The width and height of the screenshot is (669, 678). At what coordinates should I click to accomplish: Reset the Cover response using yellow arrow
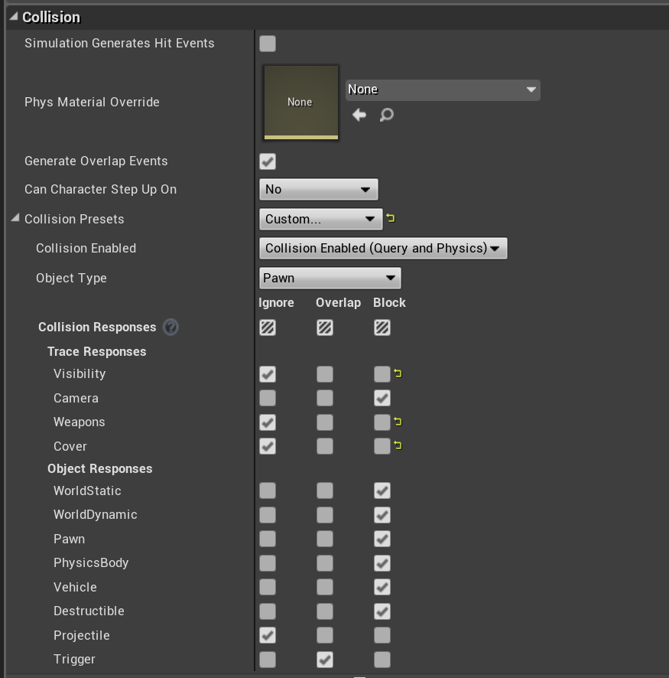(398, 445)
